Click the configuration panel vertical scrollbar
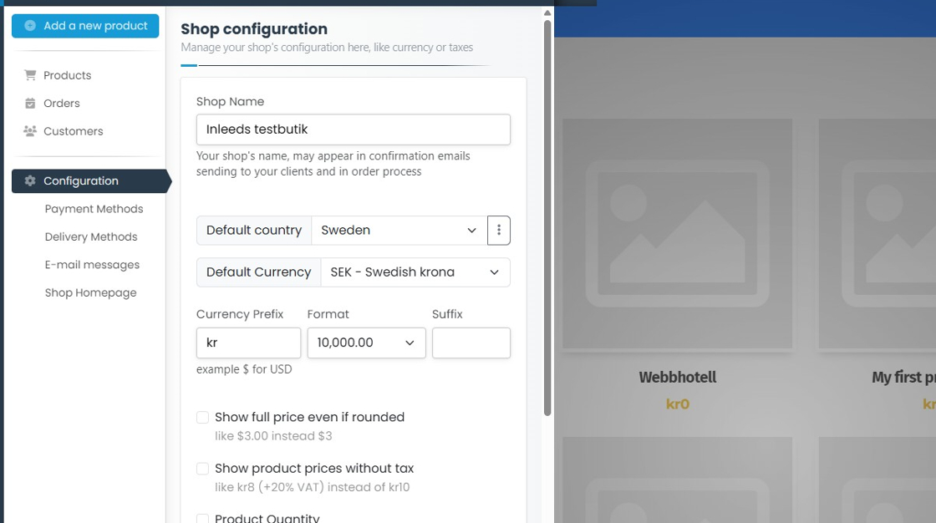936x523 pixels. [x=547, y=217]
